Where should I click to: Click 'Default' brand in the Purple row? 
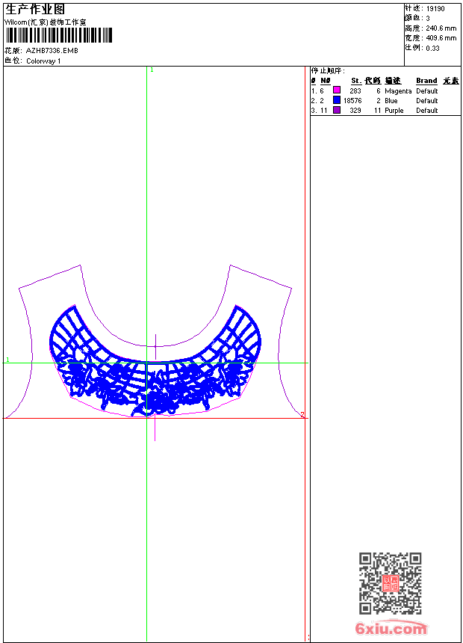click(427, 111)
